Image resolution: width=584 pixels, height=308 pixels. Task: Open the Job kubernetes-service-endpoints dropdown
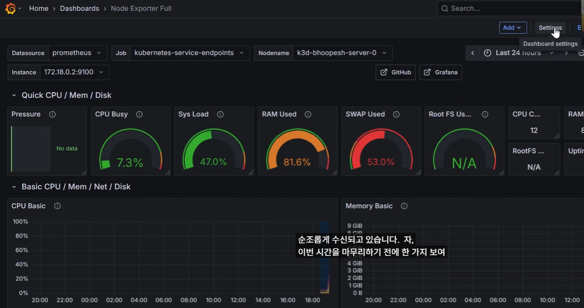[190, 53]
